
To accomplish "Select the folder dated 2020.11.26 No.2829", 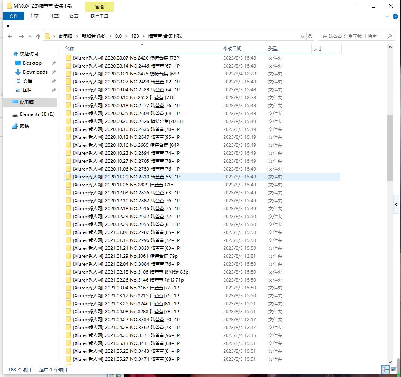I will point(123,185).
